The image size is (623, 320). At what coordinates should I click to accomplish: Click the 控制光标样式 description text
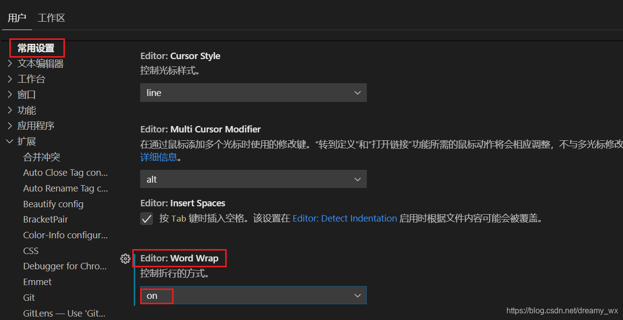[x=170, y=70]
